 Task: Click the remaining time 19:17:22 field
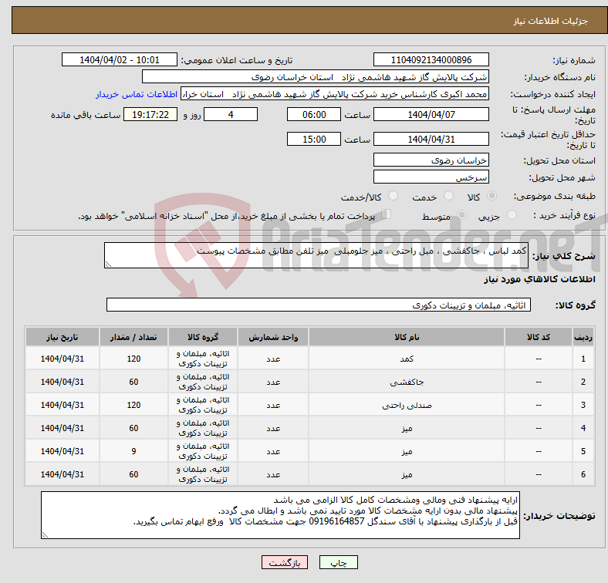click(x=150, y=114)
